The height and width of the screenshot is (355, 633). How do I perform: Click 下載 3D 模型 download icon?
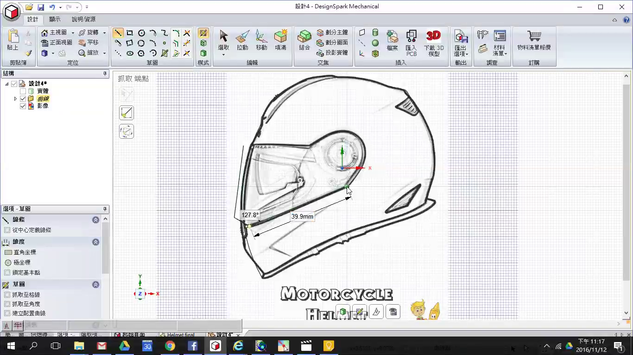point(434,43)
